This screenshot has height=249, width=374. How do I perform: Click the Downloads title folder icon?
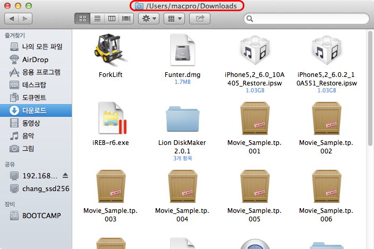[x=139, y=6]
